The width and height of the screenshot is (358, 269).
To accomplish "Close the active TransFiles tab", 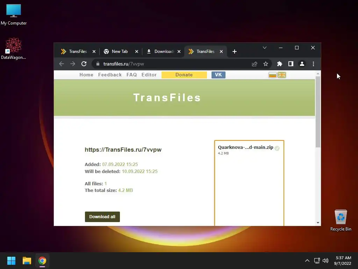I will click(221, 51).
